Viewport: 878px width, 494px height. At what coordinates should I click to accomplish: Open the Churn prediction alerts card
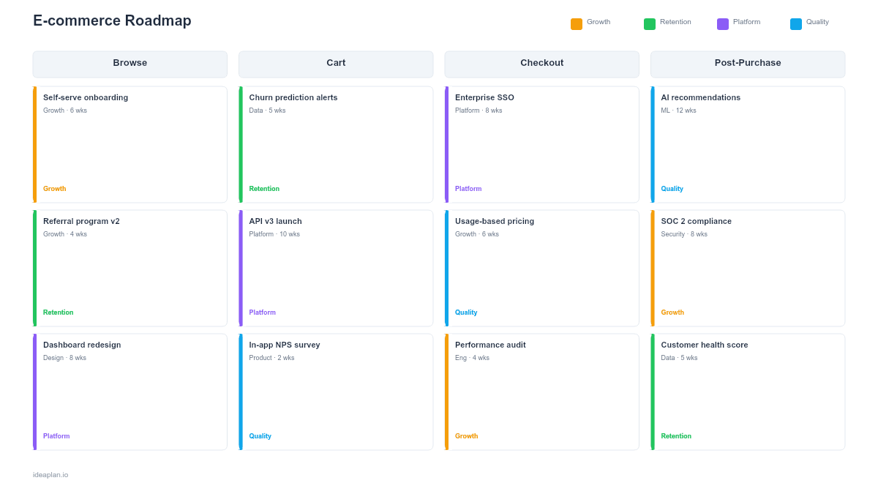click(x=335, y=143)
